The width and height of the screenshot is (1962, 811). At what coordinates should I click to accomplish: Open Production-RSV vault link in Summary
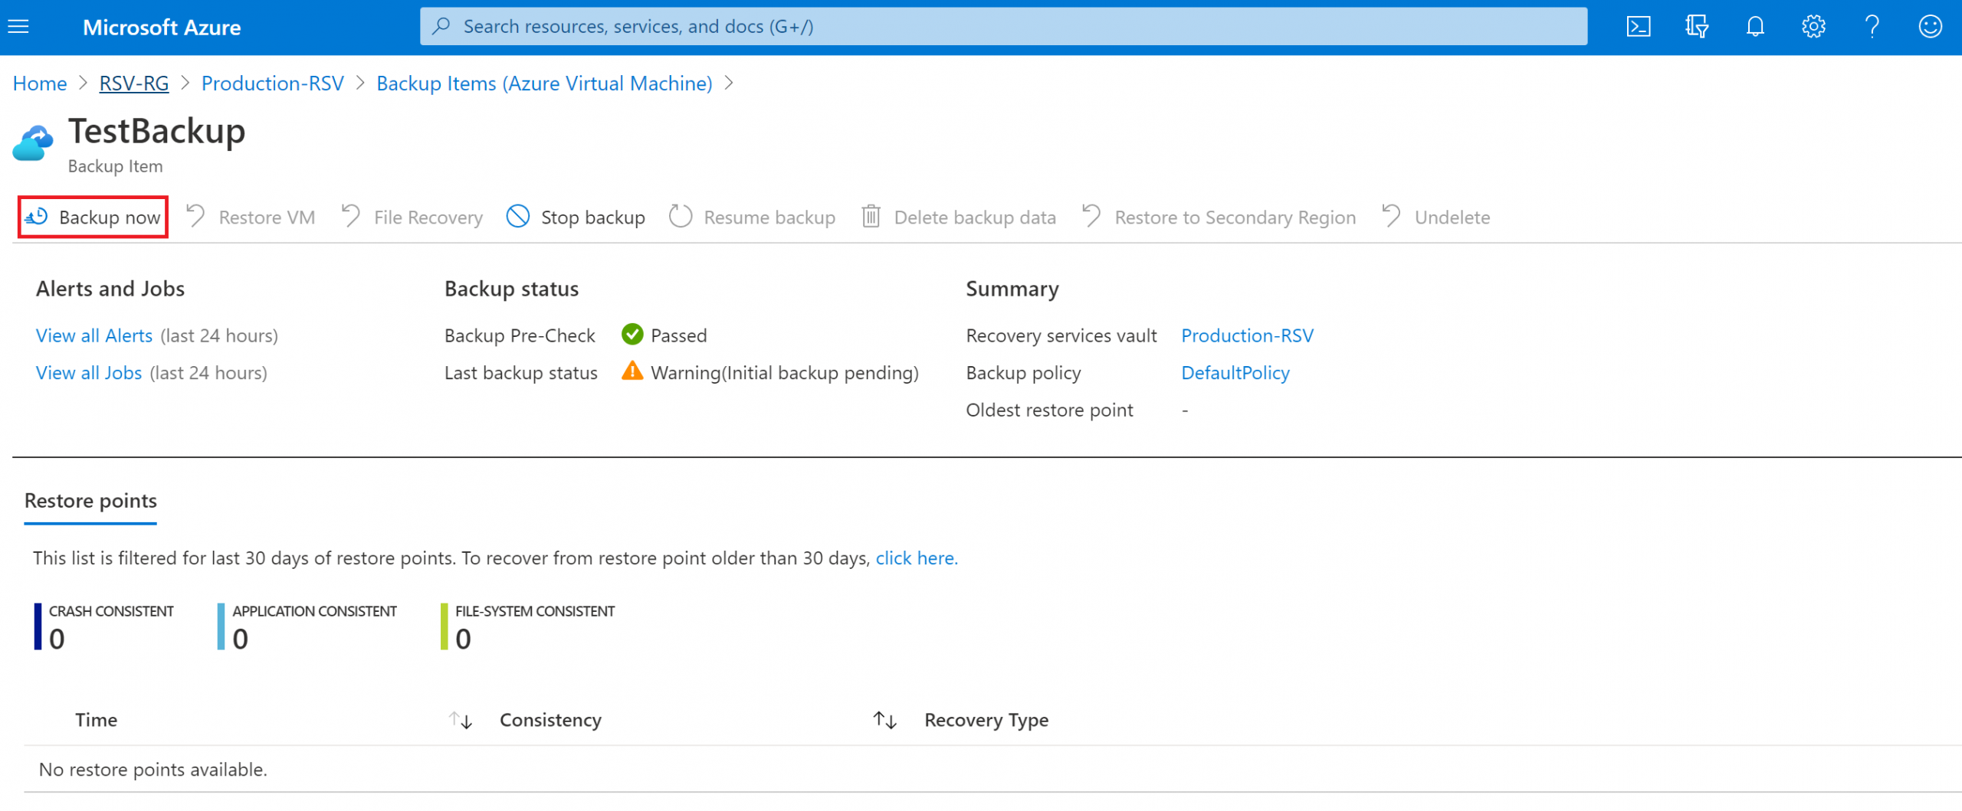click(1247, 335)
